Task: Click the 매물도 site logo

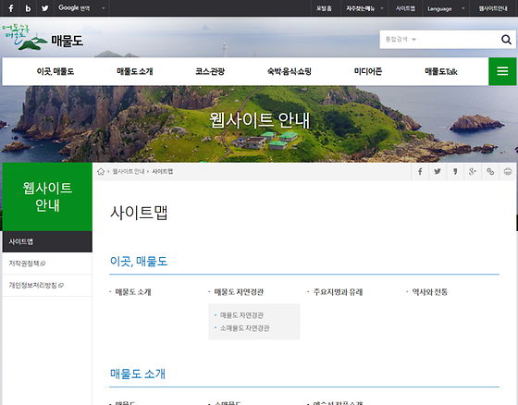Action: [43, 37]
